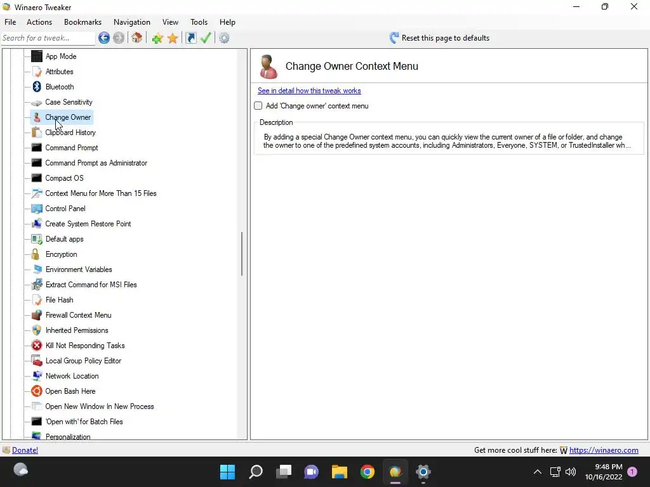Open bookmarks with the gold star icon

point(173,38)
